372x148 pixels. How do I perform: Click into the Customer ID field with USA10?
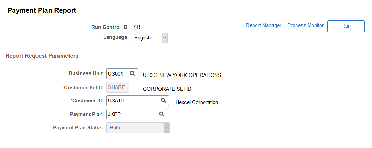[132, 101]
